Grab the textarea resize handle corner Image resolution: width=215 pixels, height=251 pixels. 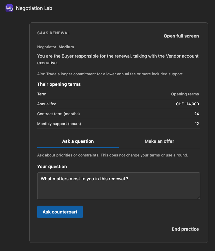[x=199, y=198]
